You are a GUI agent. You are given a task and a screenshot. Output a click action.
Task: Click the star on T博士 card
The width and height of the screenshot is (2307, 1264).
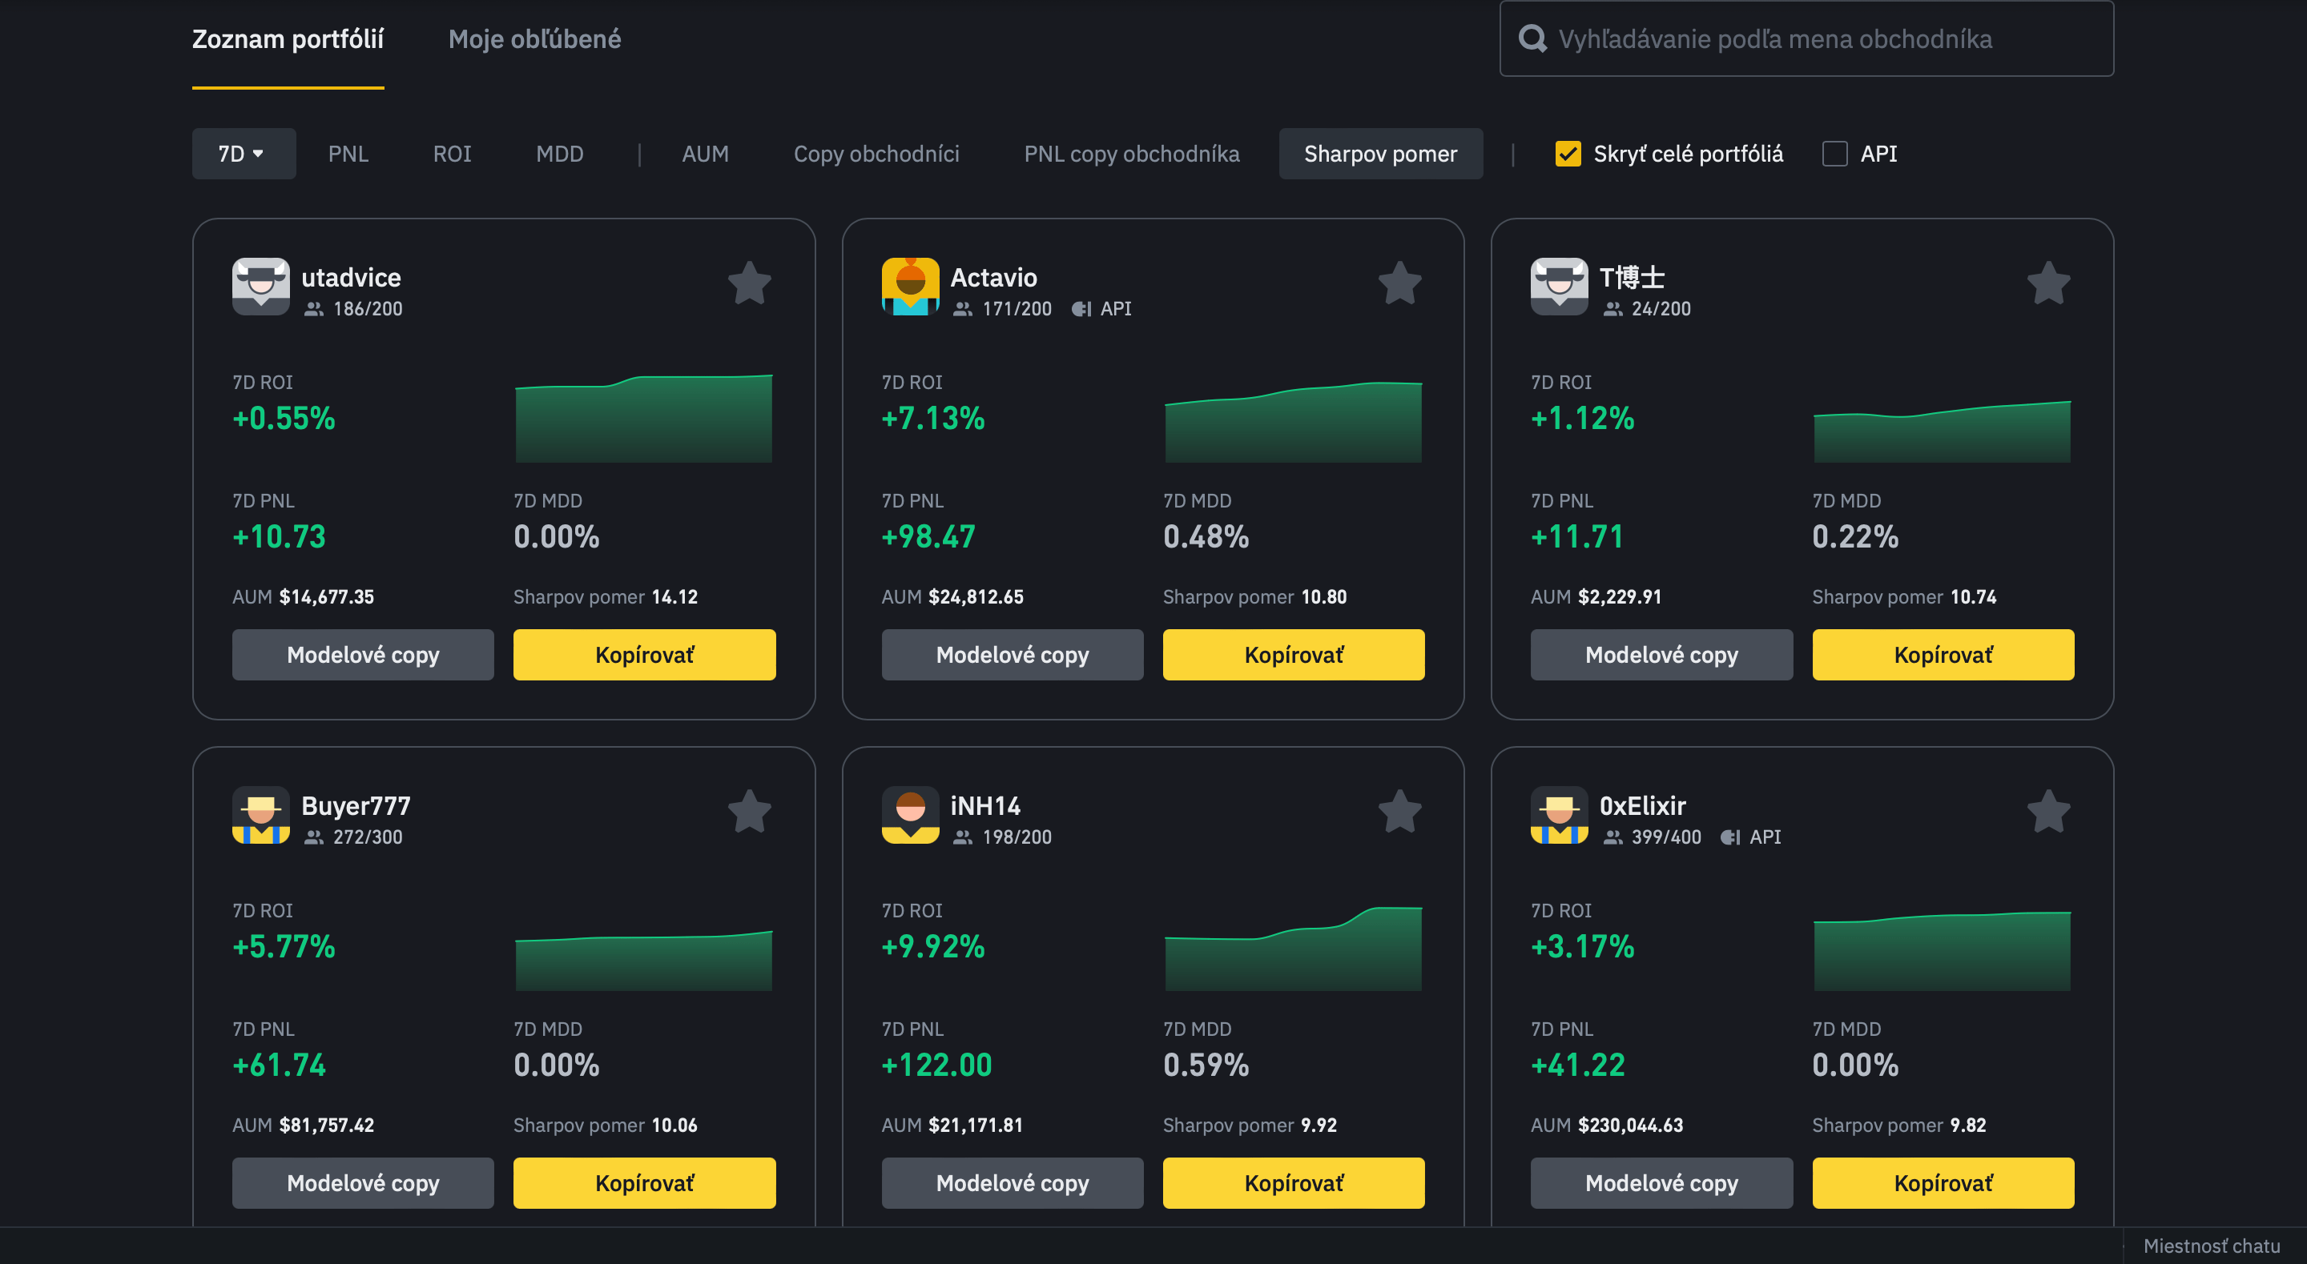tap(2048, 283)
